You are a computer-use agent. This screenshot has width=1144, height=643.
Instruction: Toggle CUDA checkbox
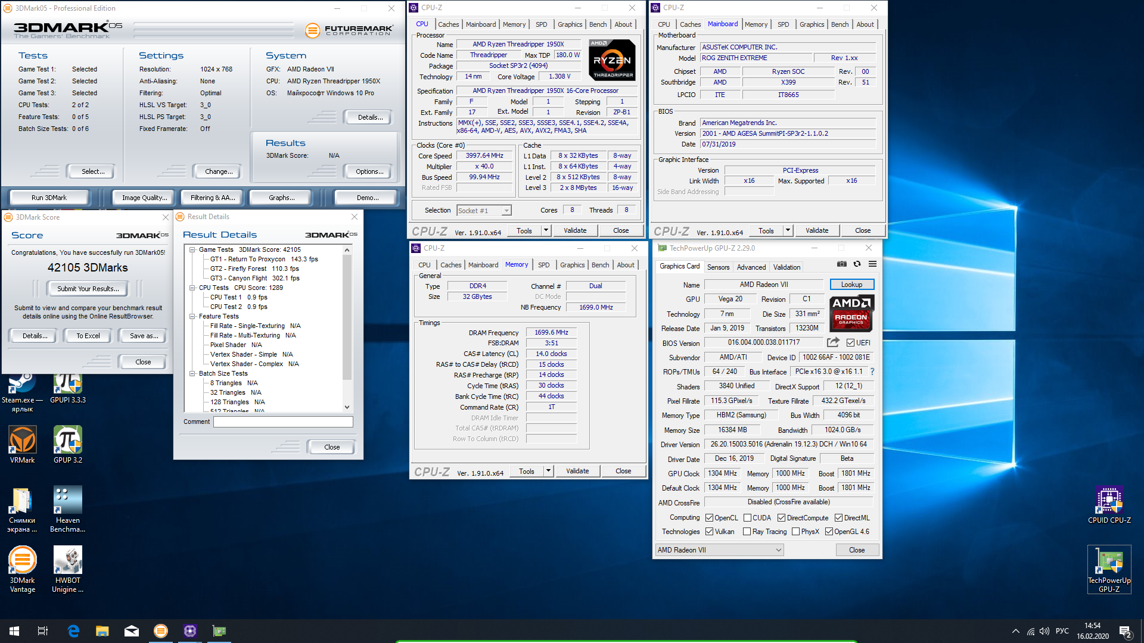747,518
